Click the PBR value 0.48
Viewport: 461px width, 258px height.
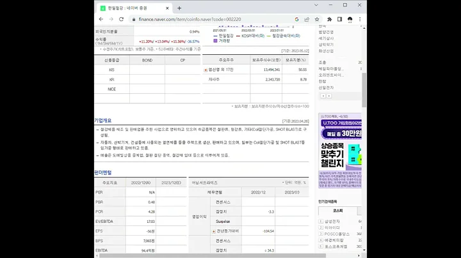tap(151, 202)
